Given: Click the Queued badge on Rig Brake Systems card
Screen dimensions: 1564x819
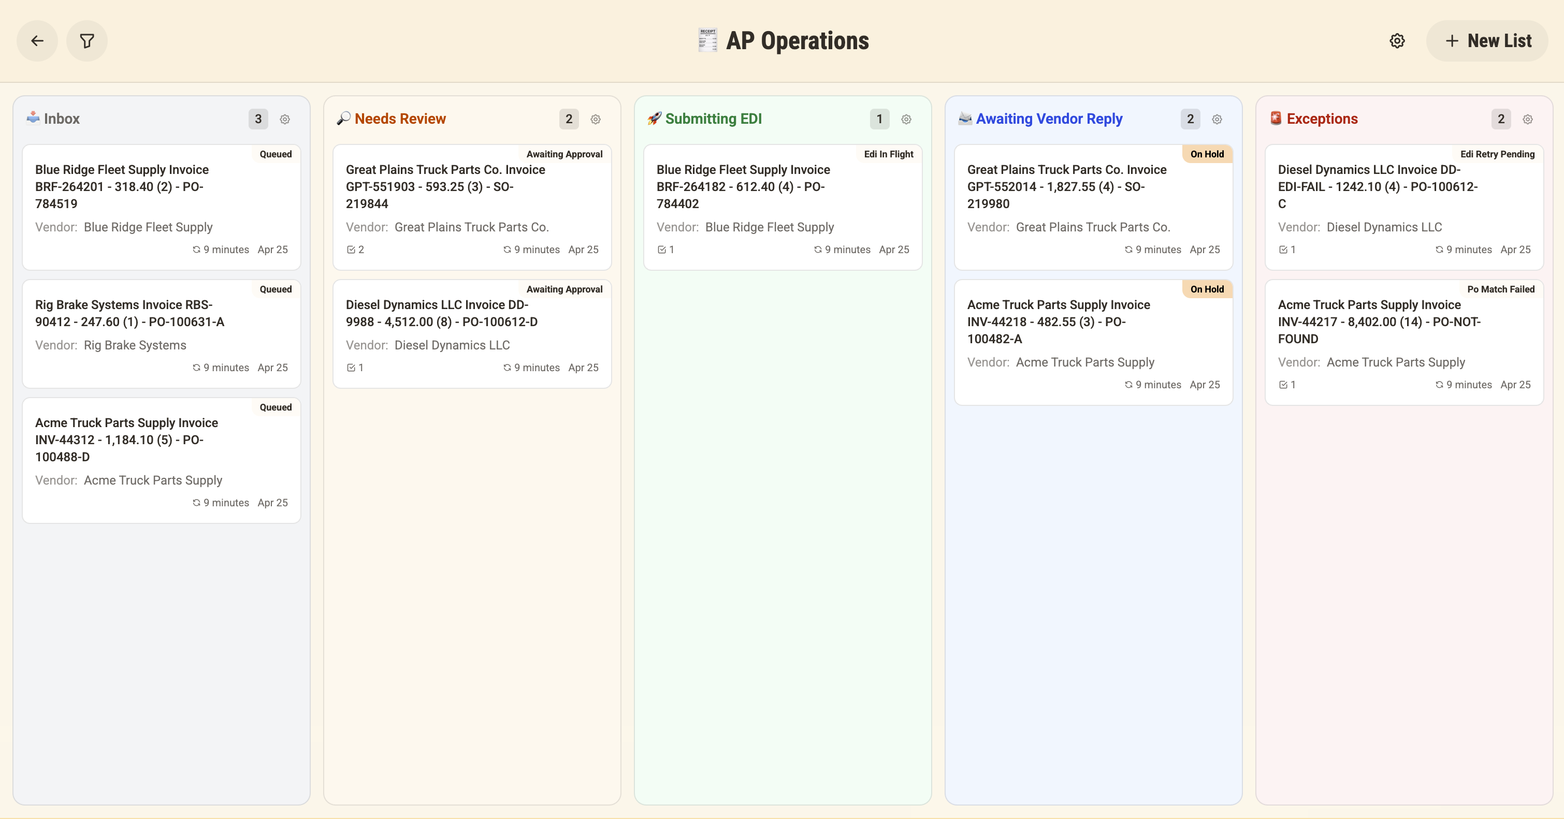Looking at the screenshot, I should pos(276,289).
